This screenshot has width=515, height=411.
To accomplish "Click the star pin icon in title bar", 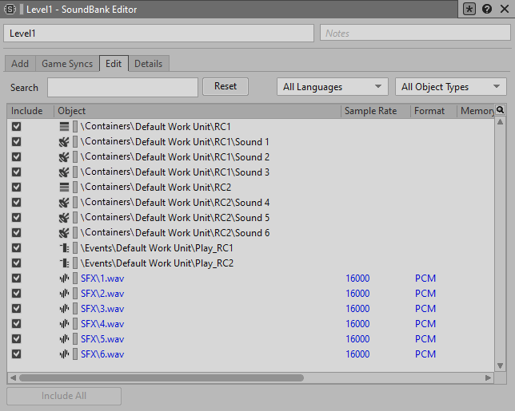I will [470, 10].
